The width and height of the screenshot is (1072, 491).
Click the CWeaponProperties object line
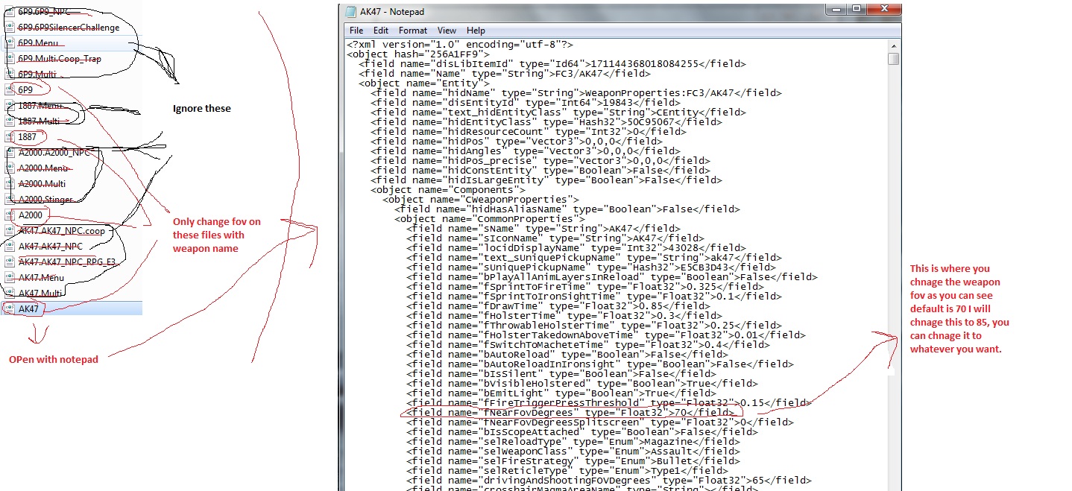481,199
